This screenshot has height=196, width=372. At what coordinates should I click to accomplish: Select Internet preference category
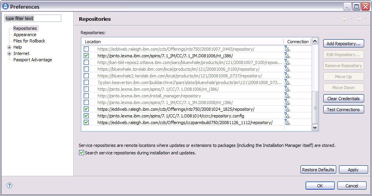tap(21, 53)
